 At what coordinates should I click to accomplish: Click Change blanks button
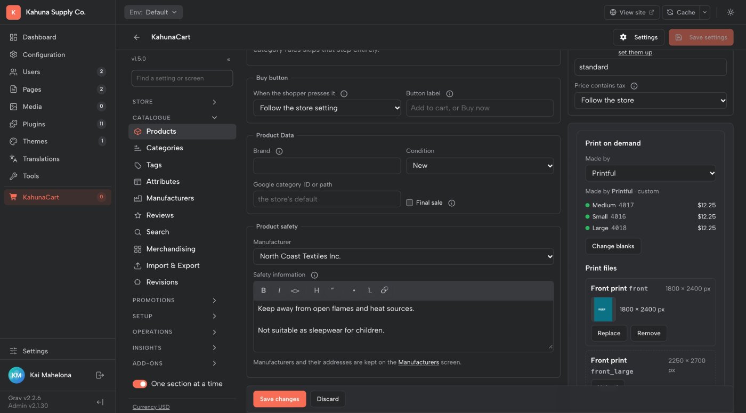point(613,246)
